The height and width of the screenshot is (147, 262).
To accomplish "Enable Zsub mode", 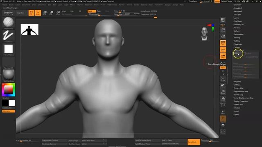I will point(99,11).
